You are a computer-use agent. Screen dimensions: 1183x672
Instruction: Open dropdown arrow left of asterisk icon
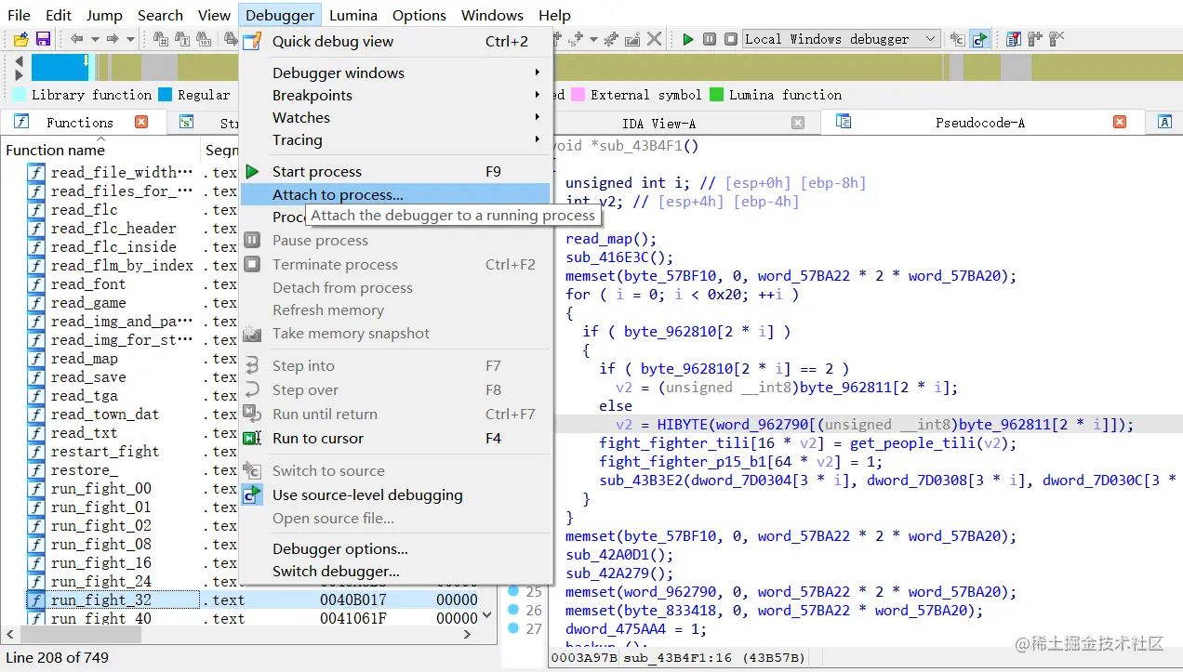pos(593,39)
